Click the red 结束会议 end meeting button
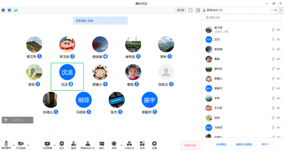The width and height of the screenshot is (284, 151). tap(190, 145)
